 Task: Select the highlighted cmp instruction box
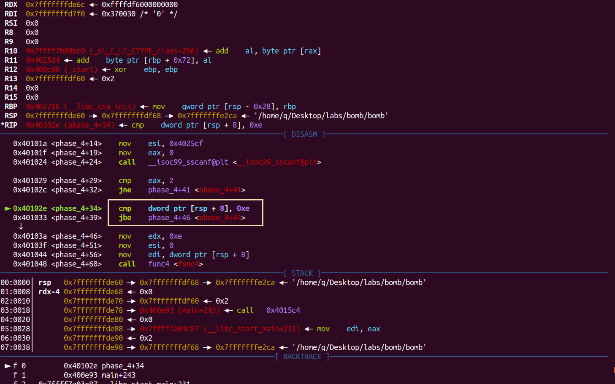(186, 208)
